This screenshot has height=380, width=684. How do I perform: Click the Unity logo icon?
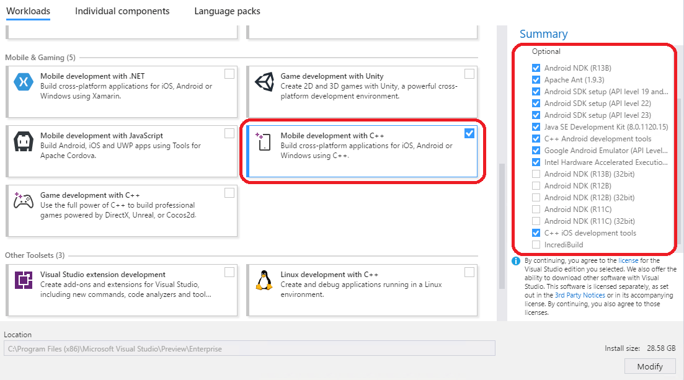[264, 82]
